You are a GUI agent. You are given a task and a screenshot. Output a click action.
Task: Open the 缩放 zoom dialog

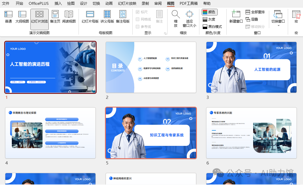(176, 19)
